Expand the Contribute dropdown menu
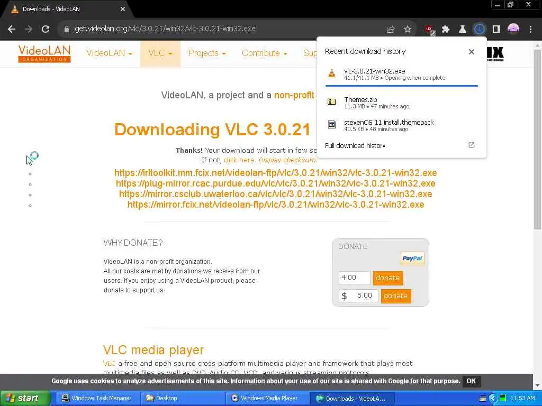This screenshot has height=406, width=542. tap(265, 53)
